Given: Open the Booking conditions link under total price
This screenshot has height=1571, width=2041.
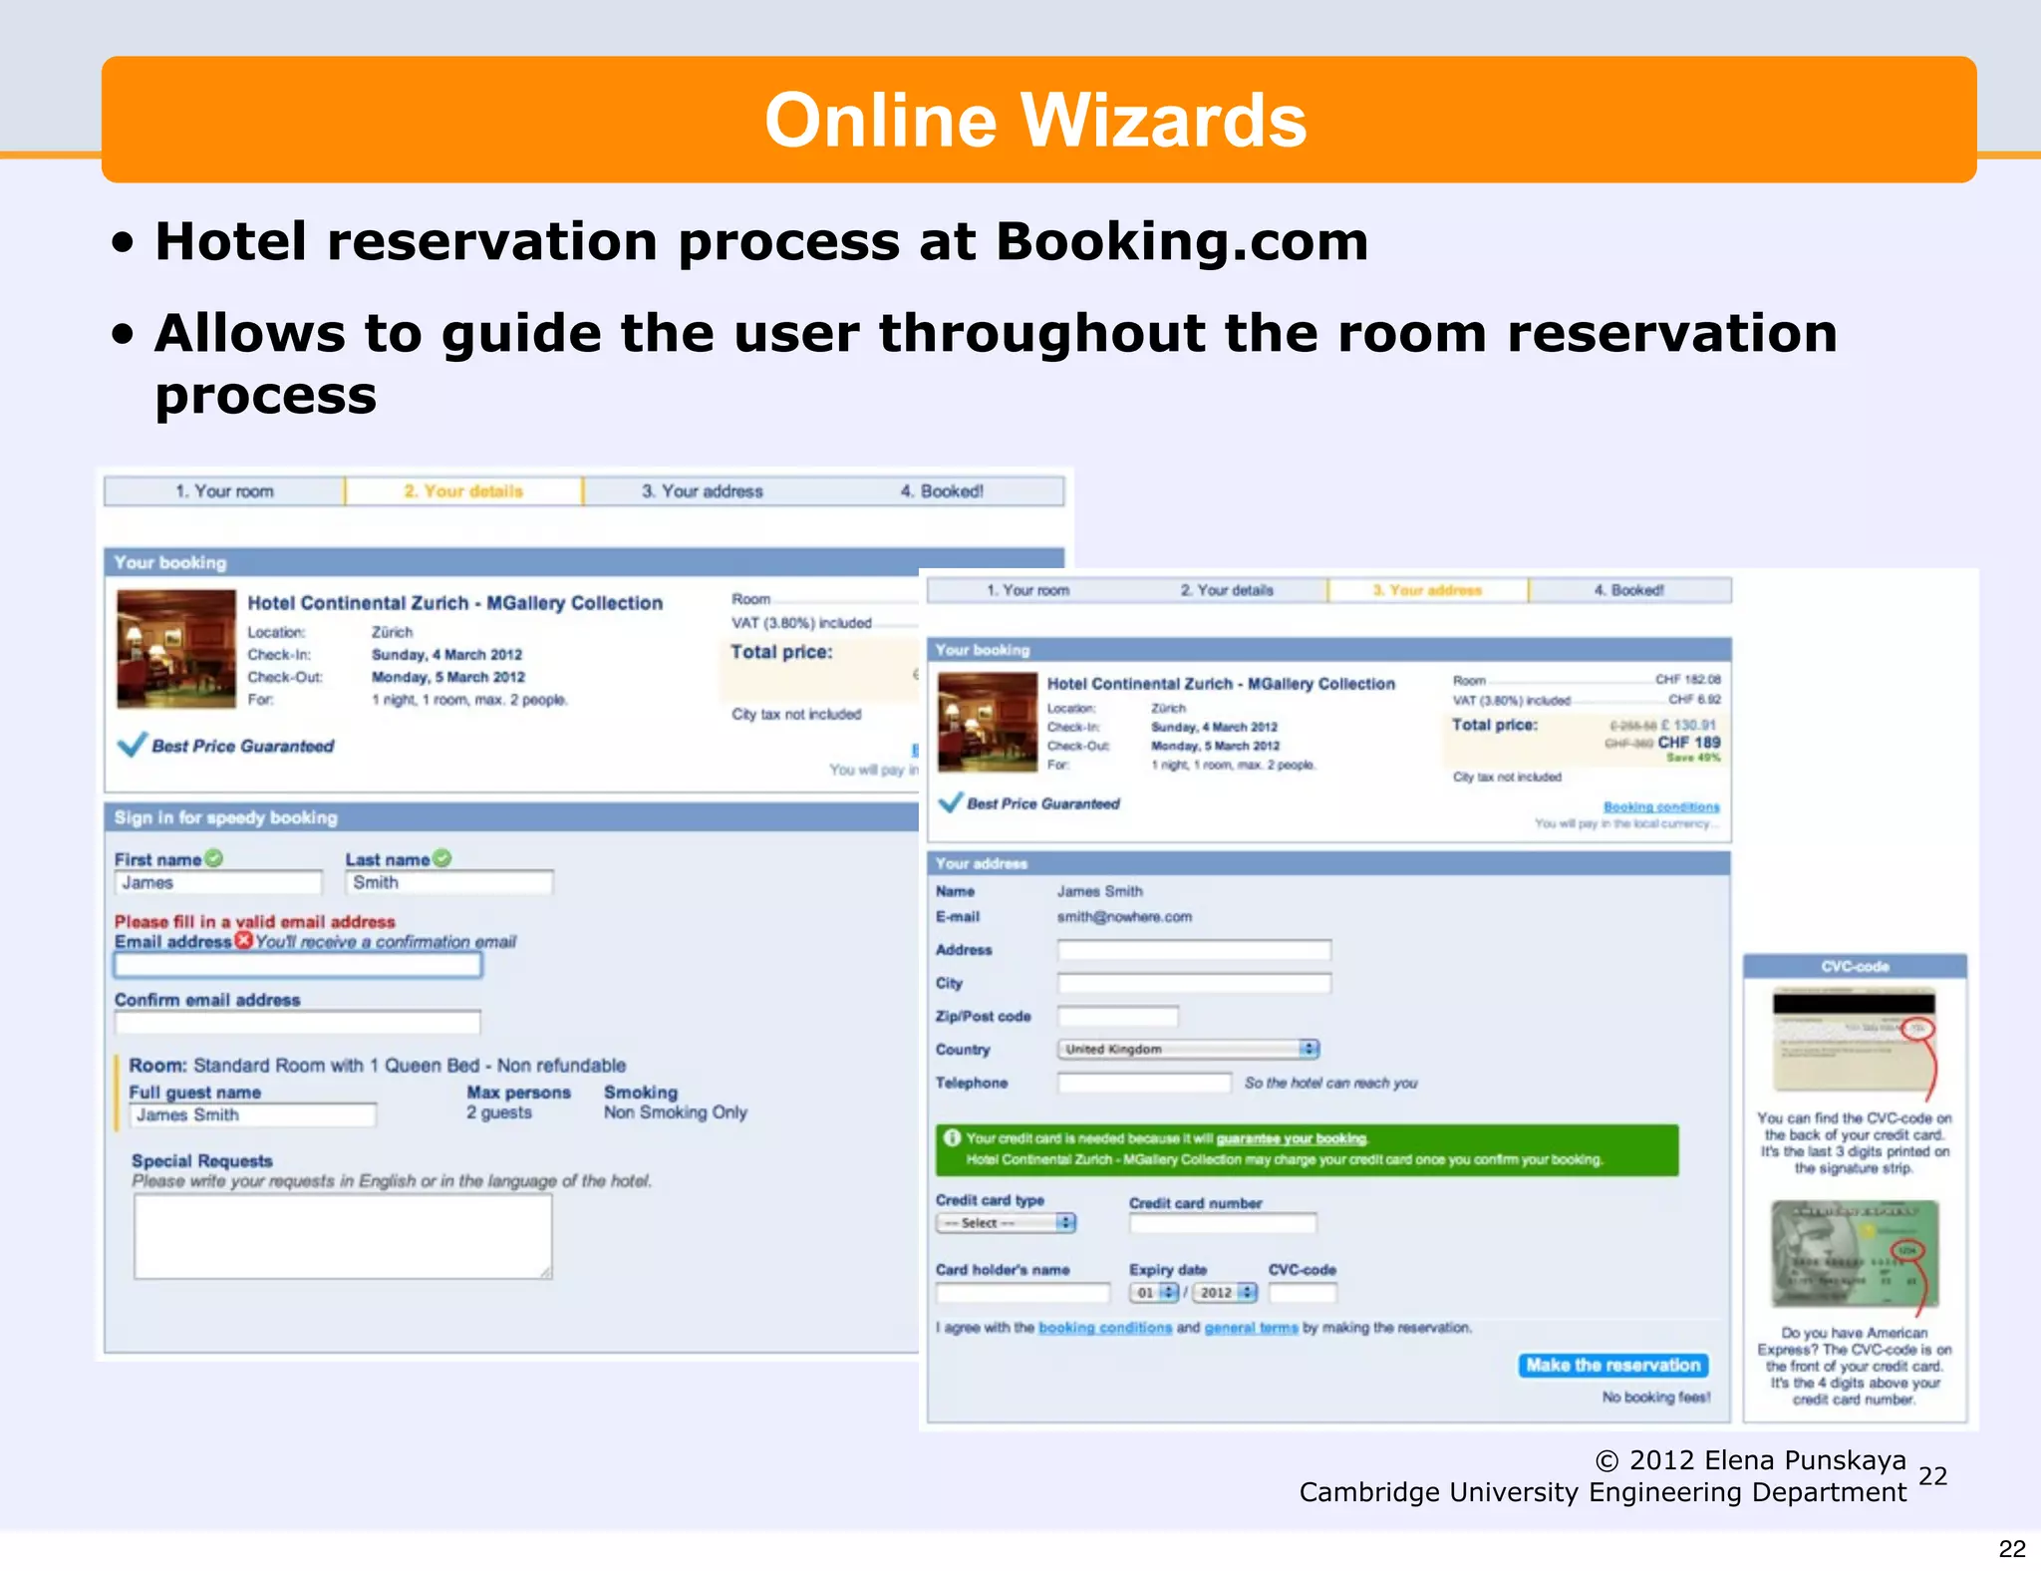Looking at the screenshot, I should (1661, 806).
